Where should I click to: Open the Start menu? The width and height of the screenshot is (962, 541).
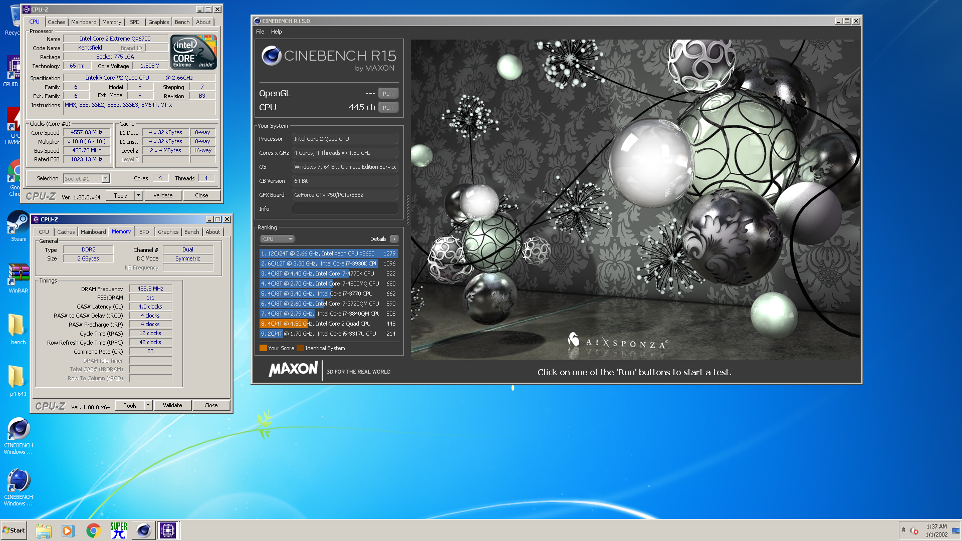coord(14,530)
